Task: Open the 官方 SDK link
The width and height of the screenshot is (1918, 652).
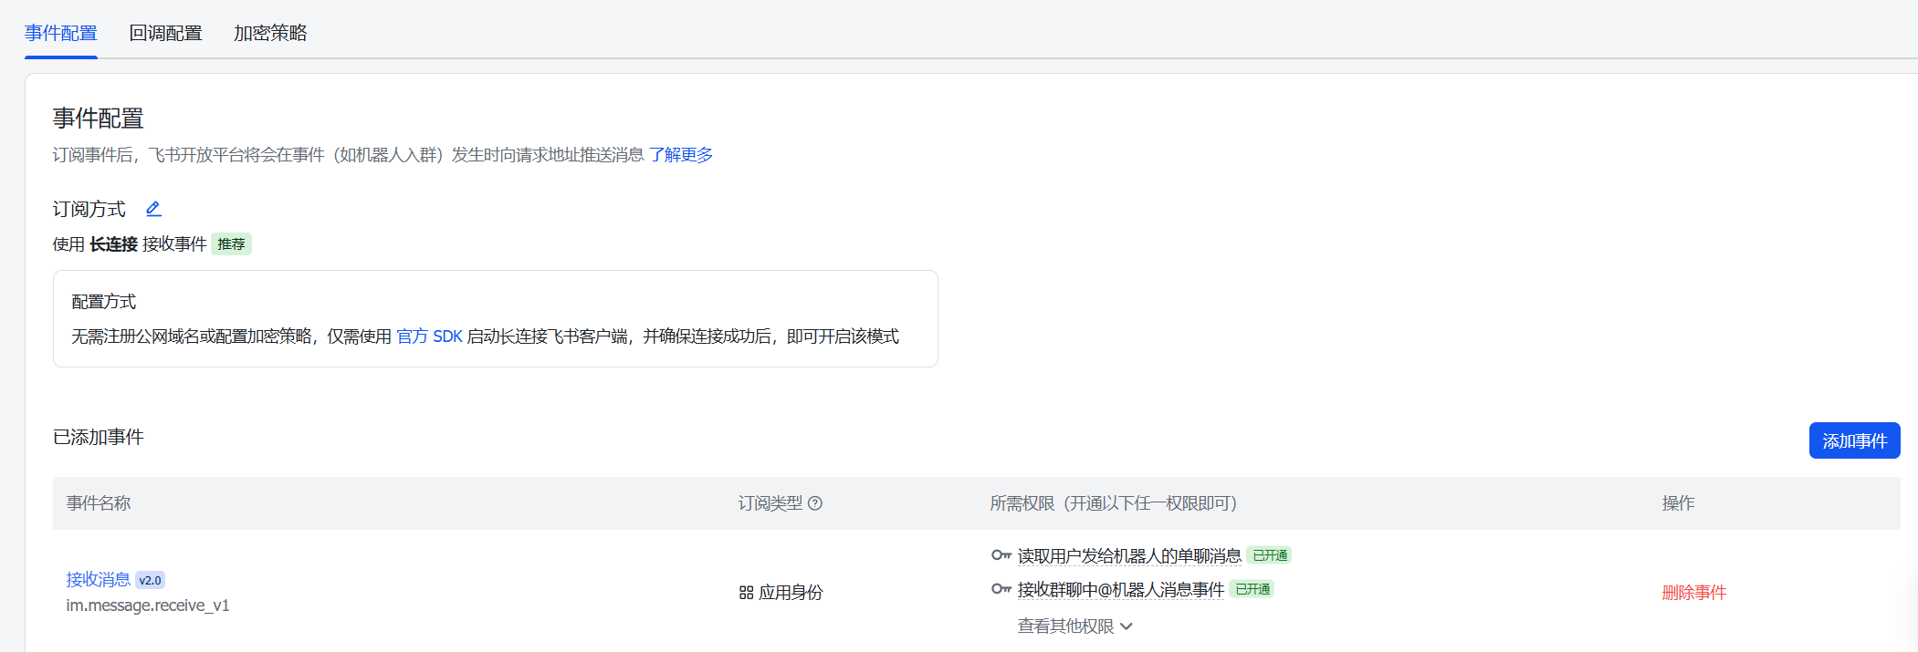Action: (429, 336)
